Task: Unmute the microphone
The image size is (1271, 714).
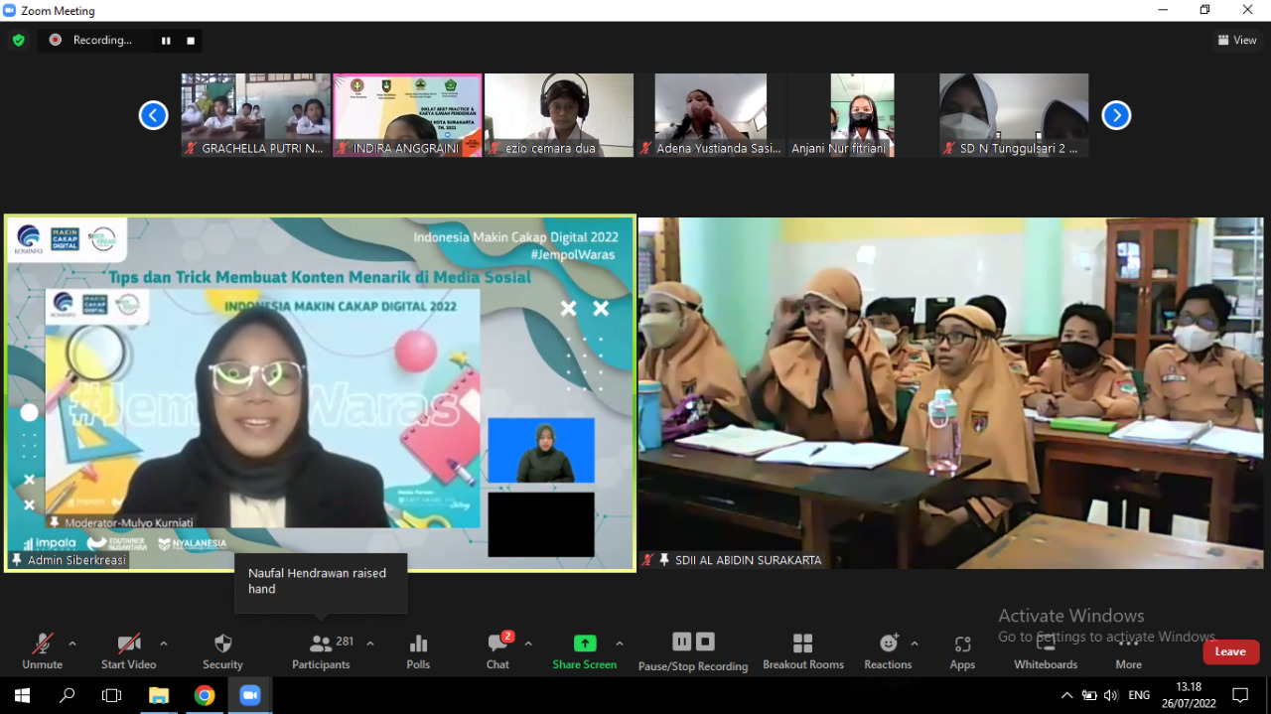Action: coord(42,650)
